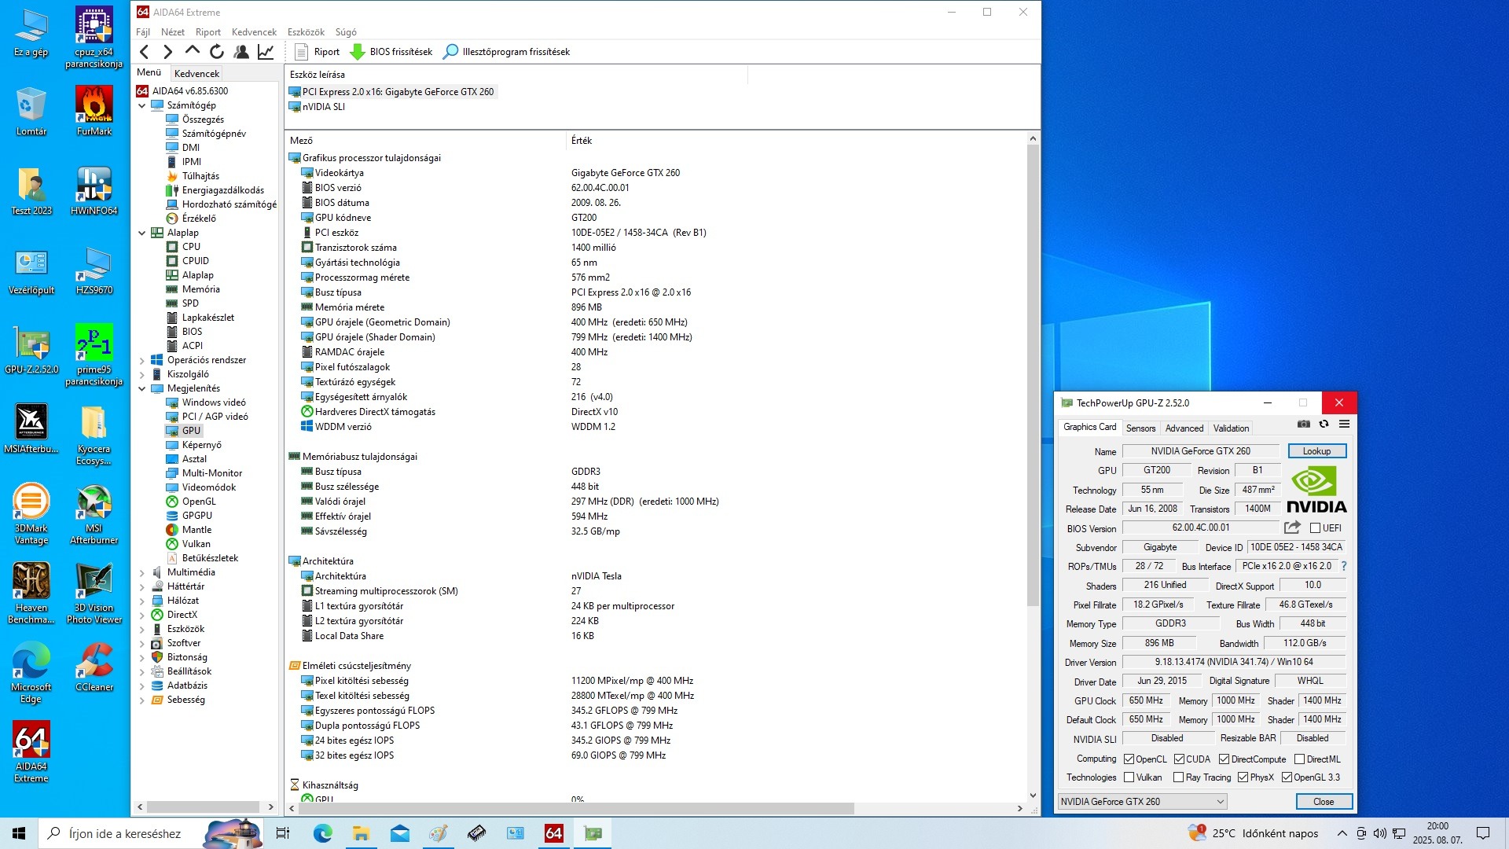
Task: Open the Eszközök menu
Action: (x=306, y=32)
